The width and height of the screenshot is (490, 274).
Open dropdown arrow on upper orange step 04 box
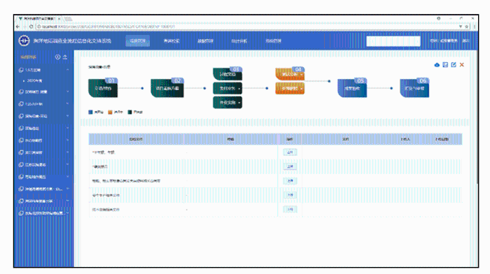click(x=301, y=75)
